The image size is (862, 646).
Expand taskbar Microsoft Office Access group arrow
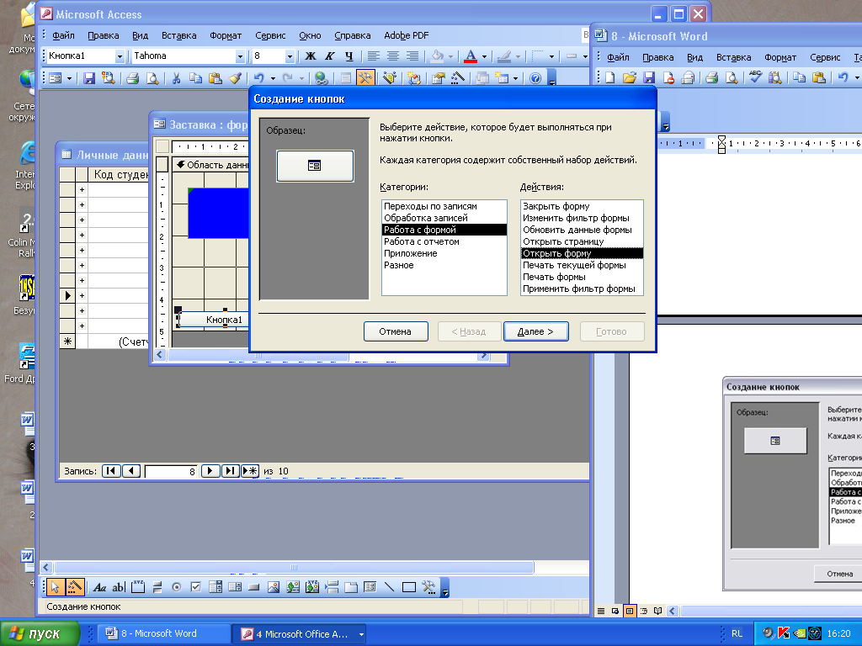[x=362, y=634]
